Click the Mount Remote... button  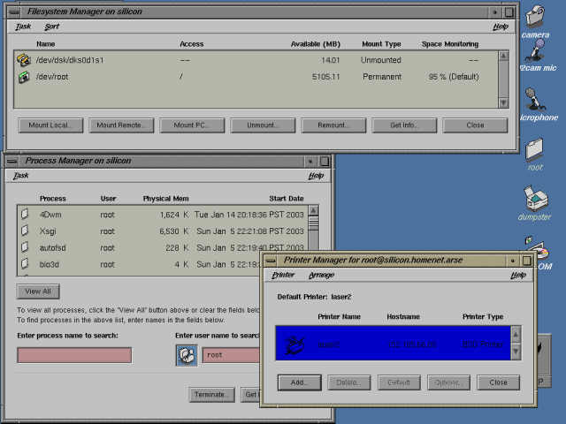pos(120,125)
